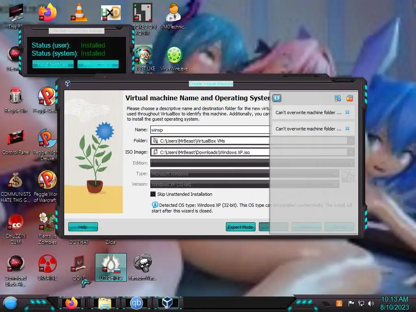Click the info icon beside Detected OS type
Viewport: 416px width, 312px height.
(155, 205)
